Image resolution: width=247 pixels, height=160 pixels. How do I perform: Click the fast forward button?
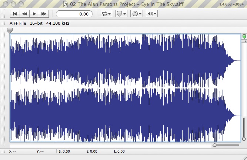point(44,14)
